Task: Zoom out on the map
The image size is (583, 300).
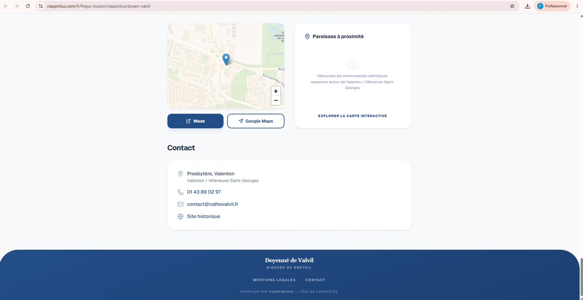Action: click(x=276, y=100)
